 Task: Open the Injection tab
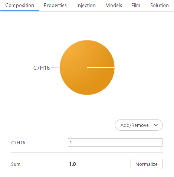pos(86,6)
